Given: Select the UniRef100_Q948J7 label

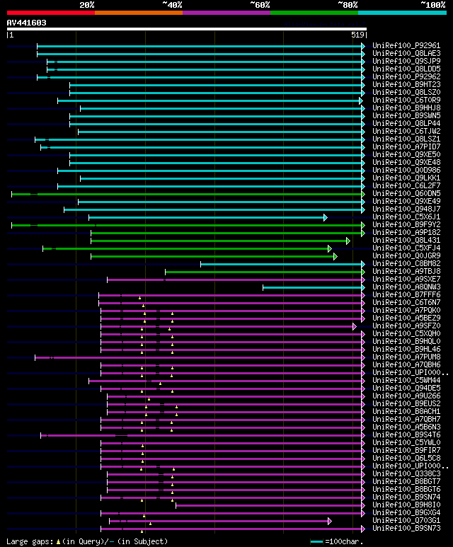Looking at the screenshot, I should click(x=406, y=209).
